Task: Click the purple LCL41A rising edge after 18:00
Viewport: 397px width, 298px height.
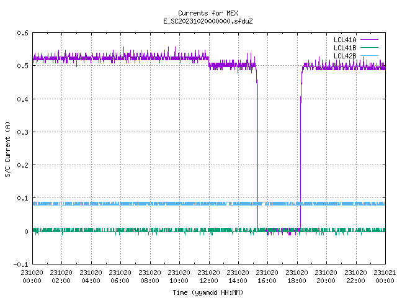Action: point(300,157)
